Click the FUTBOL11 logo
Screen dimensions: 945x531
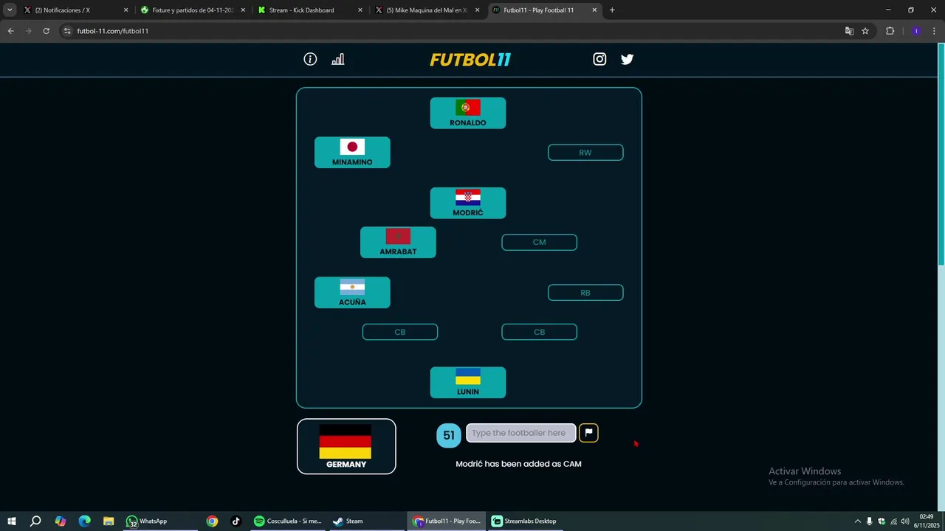pyautogui.click(x=470, y=60)
